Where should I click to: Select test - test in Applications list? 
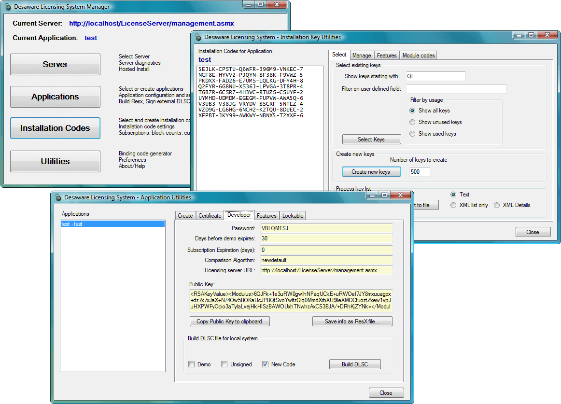pos(112,224)
